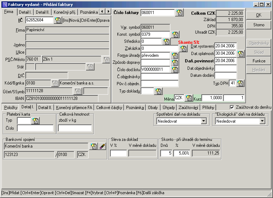Screen dimensions: 273x198
Task: Open Celkové částky tab
Action: click(109, 108)
